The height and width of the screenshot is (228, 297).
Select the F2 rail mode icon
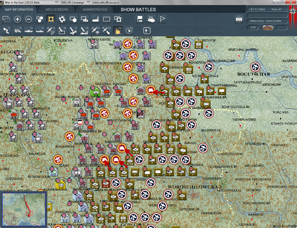[18, 30]
